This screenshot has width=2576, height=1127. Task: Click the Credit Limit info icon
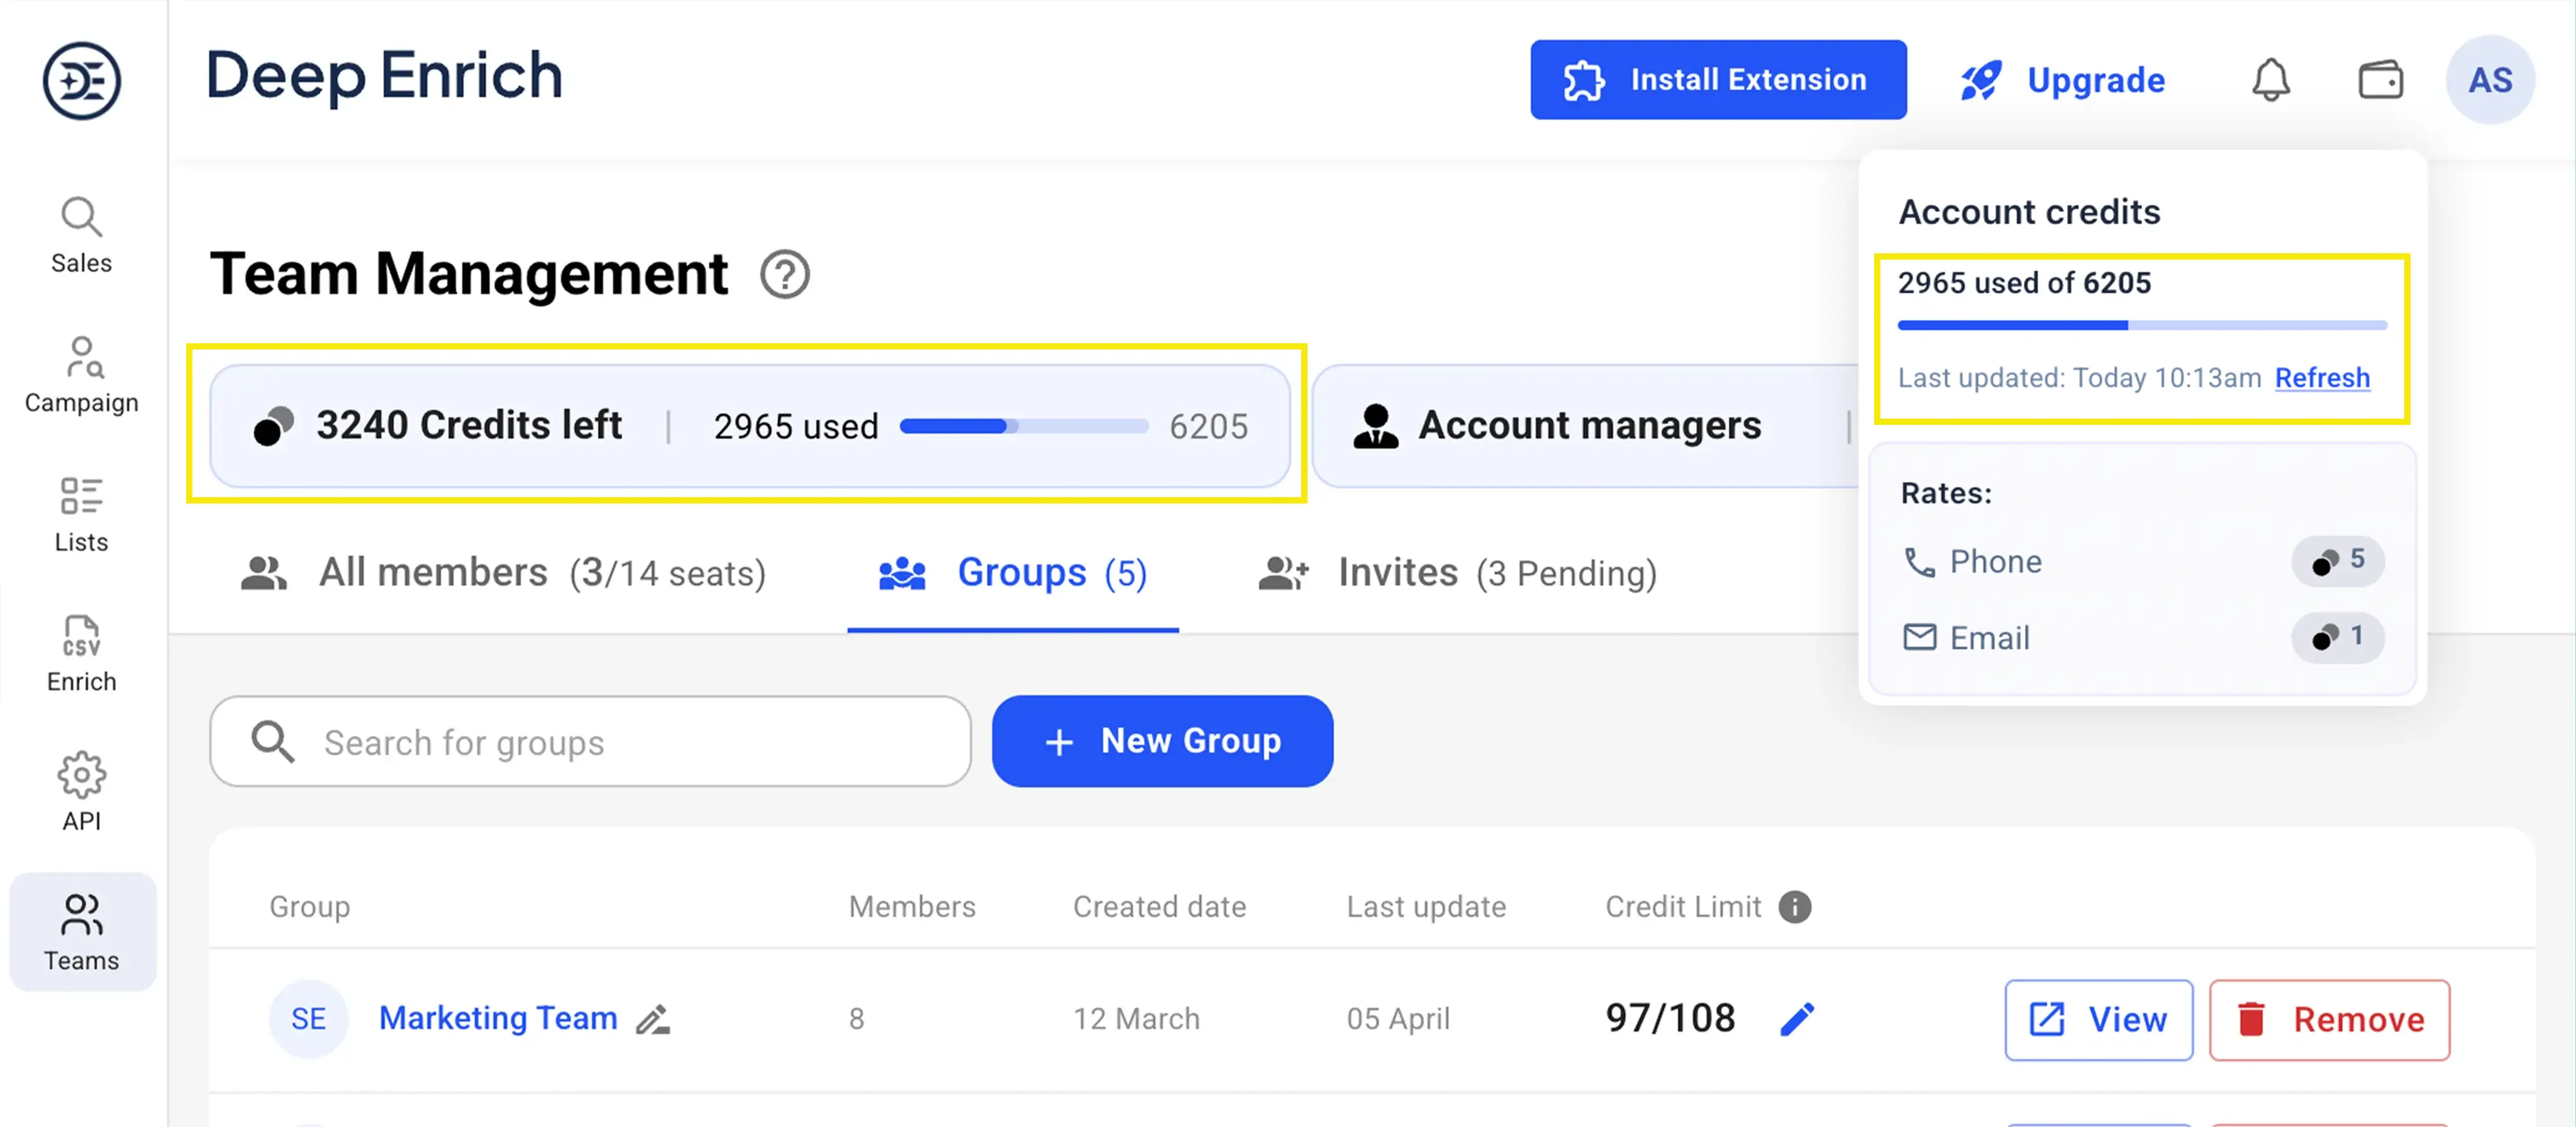[x=1795, y=906]
